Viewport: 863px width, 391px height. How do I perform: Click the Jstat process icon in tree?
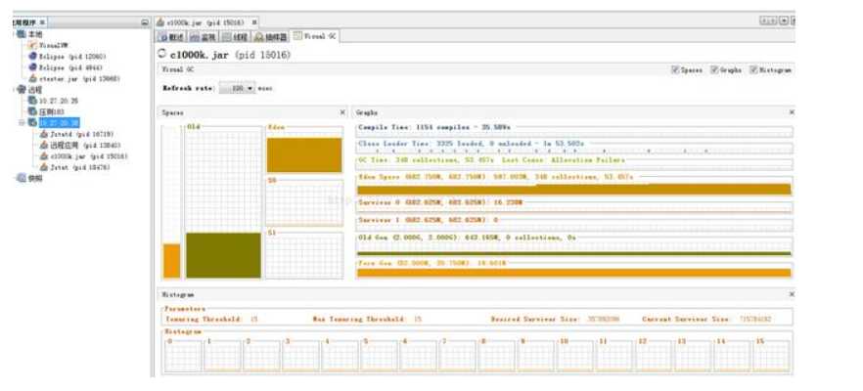pyautogui.click(x=44, y=167)
